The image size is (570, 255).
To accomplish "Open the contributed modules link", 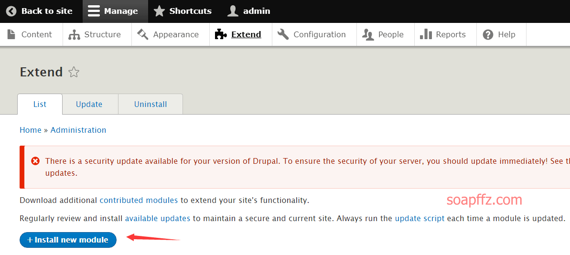I will pyautogui.click(x=139, y=200).
